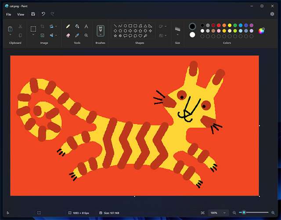Activate the Color picker eyedropper tool

tap(77, 35)
